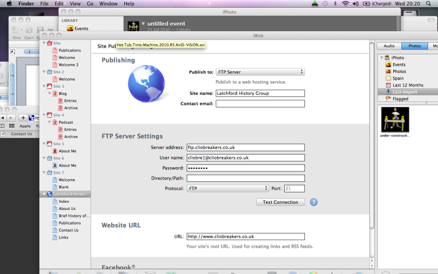Select Links page under Latchford History
This screenshot has width=438, height=274.
coord(64,237)
